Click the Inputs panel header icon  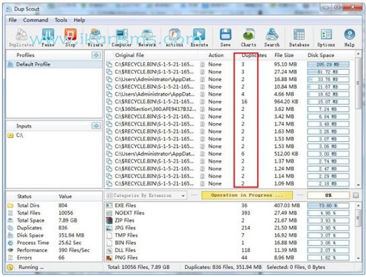(x=96, y=126)
